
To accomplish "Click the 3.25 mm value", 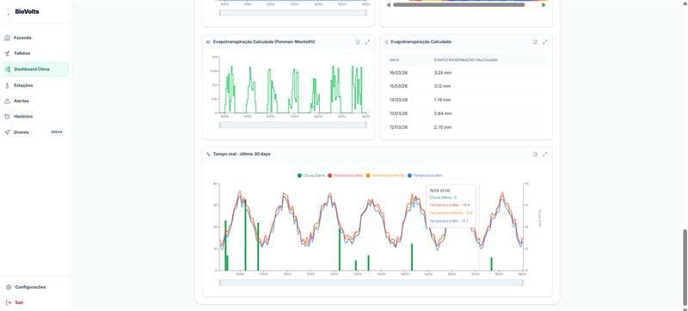I will point(442,73).
